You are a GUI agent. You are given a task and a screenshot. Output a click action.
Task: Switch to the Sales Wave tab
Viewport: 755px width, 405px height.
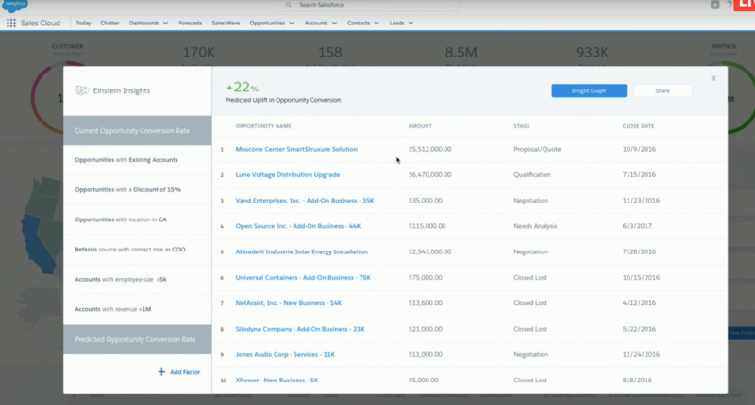[x=226, y=23]
